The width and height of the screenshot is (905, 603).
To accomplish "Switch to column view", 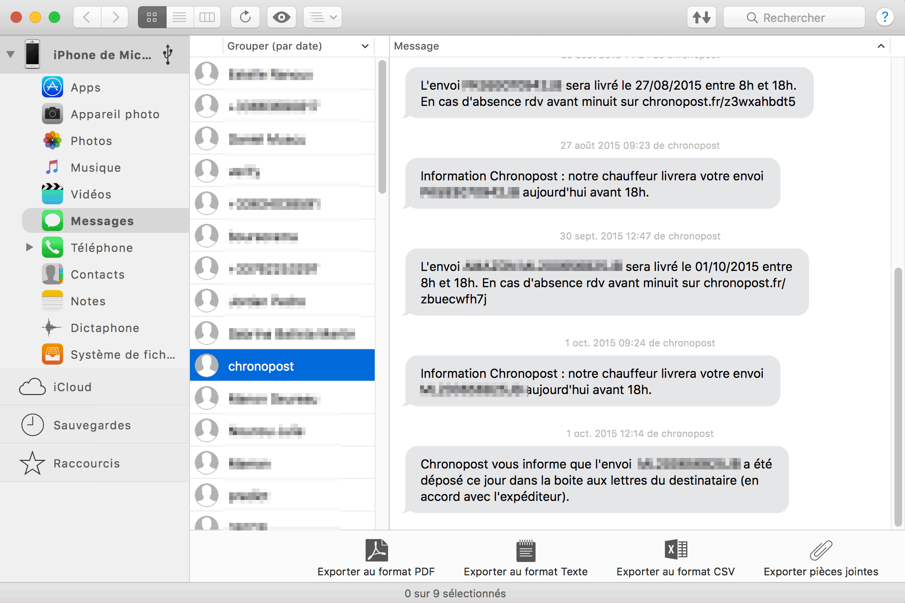I will tap(207, 18).
